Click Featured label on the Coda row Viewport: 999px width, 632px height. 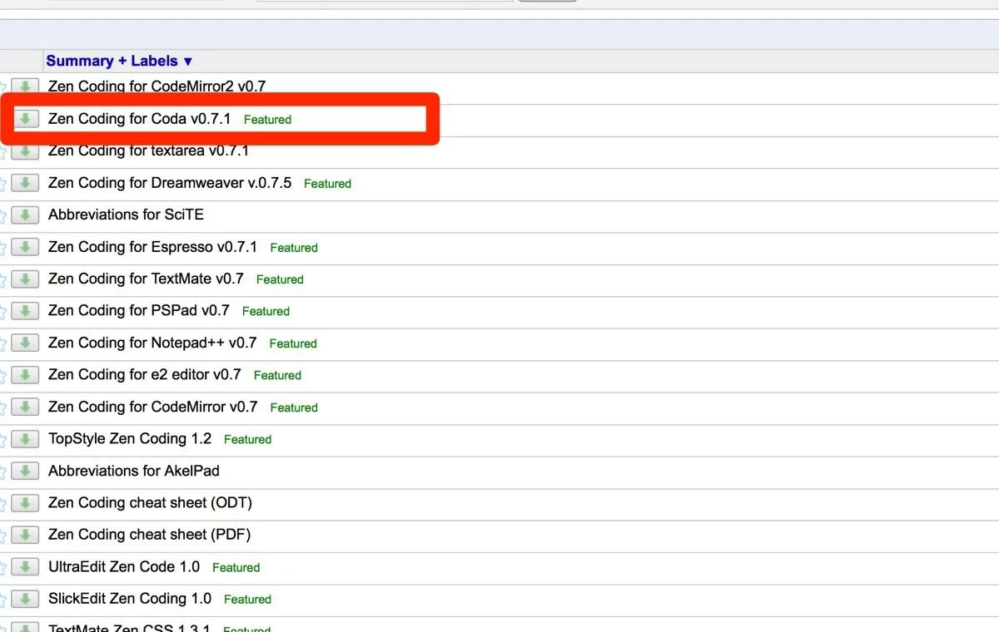tap(267, 120)
